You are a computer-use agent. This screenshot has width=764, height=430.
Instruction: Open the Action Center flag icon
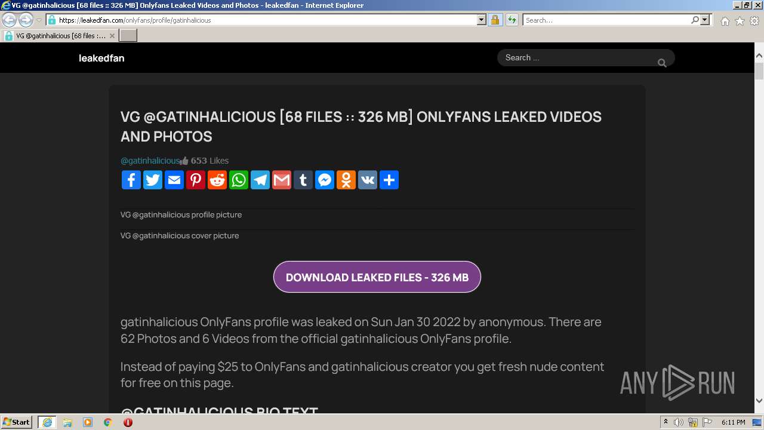point(707,422)
